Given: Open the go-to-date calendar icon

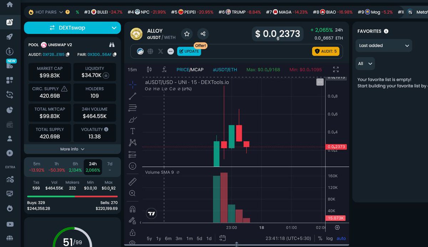Looking at the screenshot, I should 223,238.
